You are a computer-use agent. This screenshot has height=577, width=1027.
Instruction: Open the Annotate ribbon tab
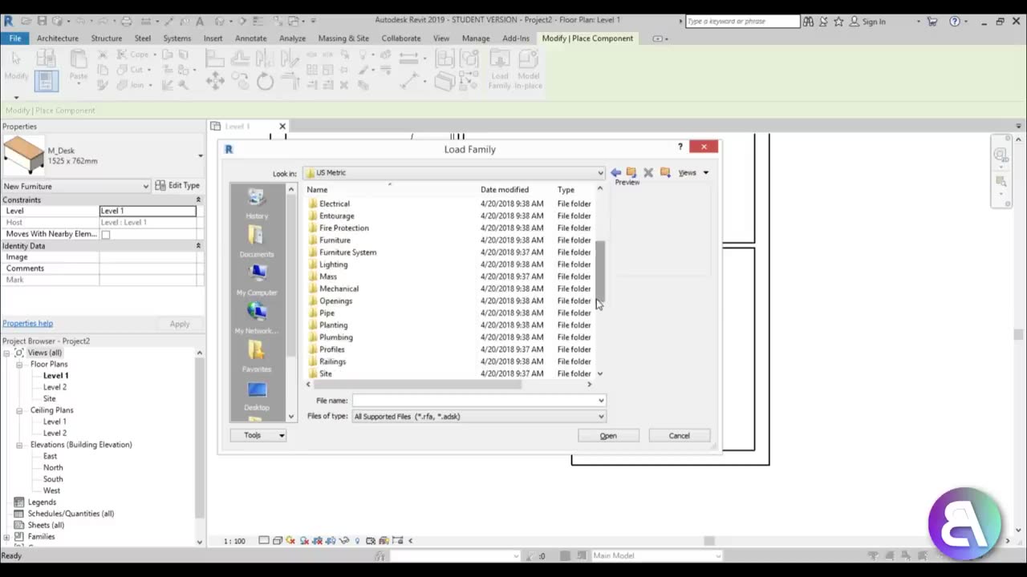coord(251,38)
